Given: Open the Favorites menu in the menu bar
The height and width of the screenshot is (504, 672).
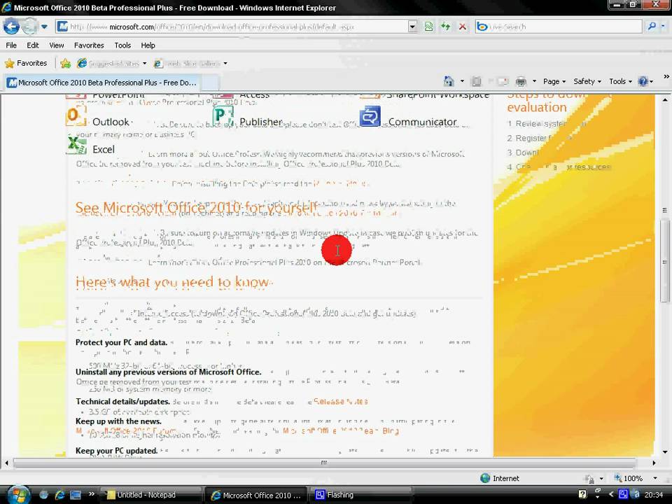Looking at the screenshot, I should (x=89, y=45).
